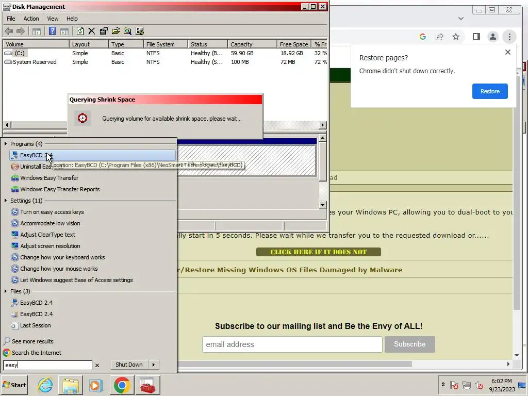Click the Subscribe button on webpage

tap(410, 344)
